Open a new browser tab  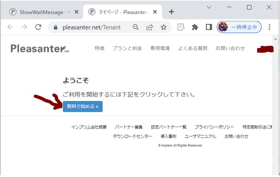click(x=171, y=12)
